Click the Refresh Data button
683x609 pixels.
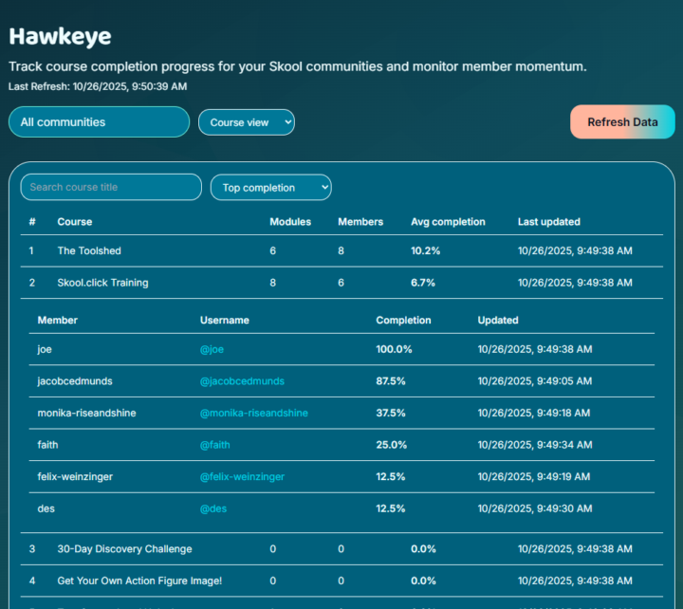[622, 122]
